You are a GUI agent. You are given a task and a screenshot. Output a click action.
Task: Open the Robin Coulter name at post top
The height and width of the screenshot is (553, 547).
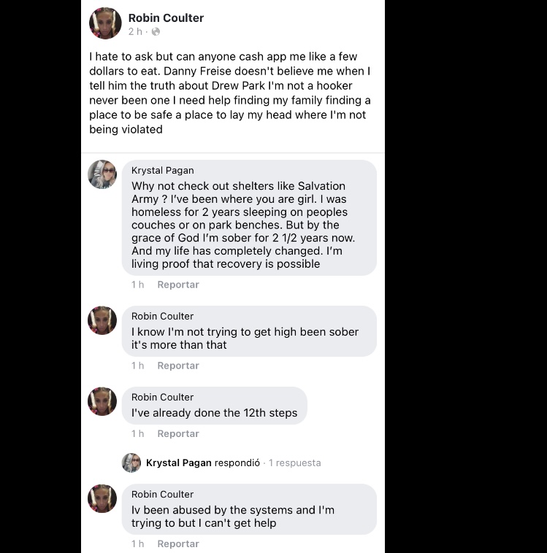click(x=166, y=18)
